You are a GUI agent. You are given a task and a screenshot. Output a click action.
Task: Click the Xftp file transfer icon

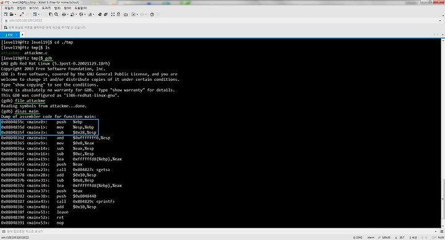coord(100,14)
